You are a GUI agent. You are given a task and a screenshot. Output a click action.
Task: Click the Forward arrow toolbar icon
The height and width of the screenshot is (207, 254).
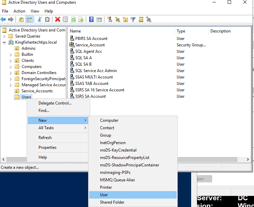pyautogui.click(x=11, y=20)
